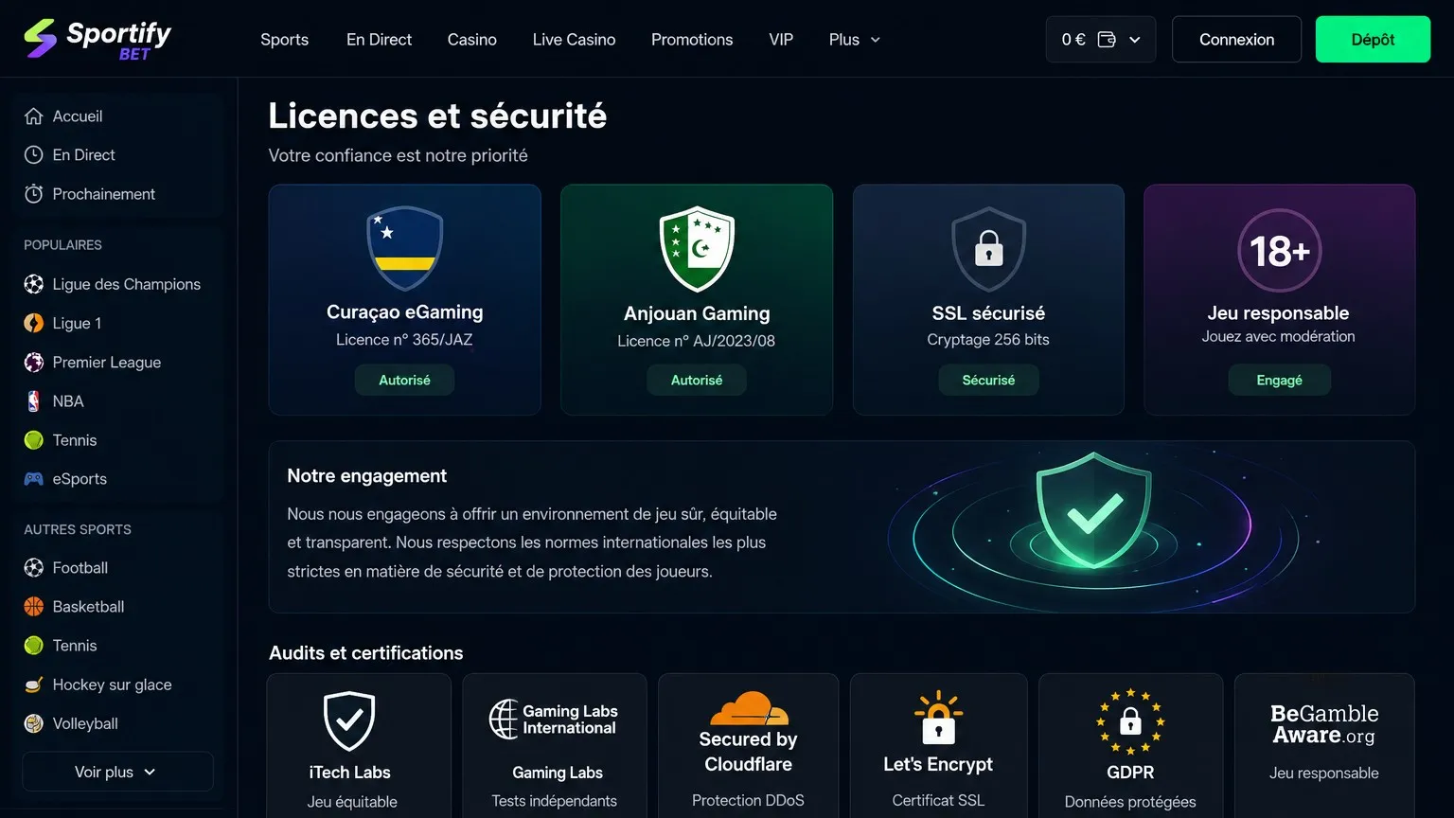Click the Certificat SSL label

click(x=938, y=801)
